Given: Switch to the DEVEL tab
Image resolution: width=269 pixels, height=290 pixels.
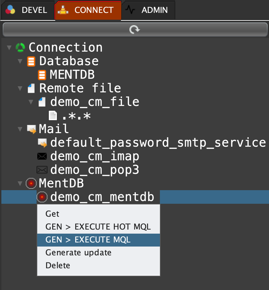Looking at the screenshot, I should click(27, 10).
